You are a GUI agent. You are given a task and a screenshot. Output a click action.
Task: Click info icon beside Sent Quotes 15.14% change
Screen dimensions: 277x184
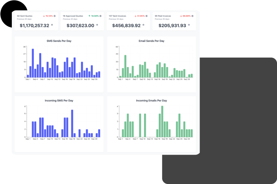55,16
